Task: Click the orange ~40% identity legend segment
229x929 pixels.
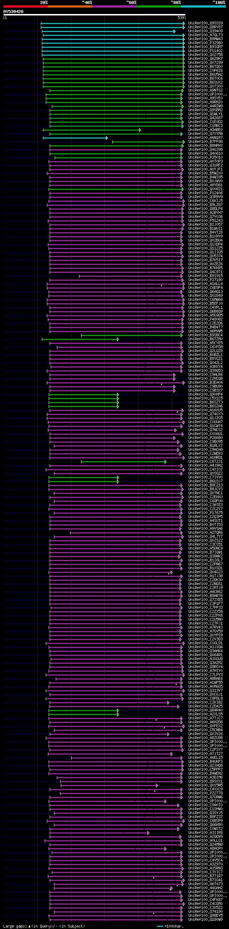Action: 70,6
